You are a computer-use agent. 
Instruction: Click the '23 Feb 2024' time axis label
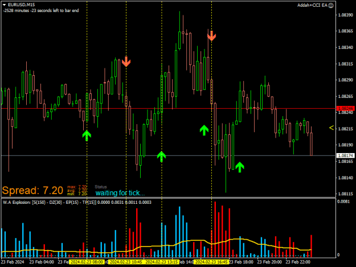[x=13, y=262]
